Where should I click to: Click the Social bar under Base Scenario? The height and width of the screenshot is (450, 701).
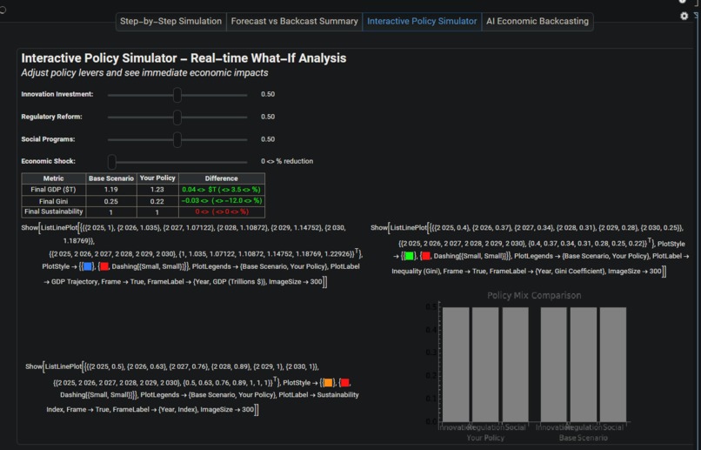coord(613,364)
